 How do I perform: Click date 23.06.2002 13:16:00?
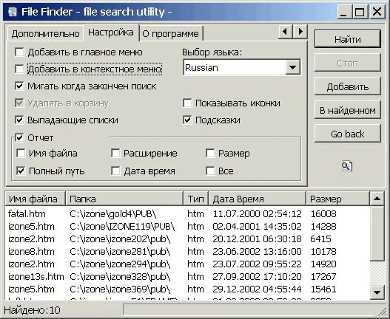coord(257,252)
